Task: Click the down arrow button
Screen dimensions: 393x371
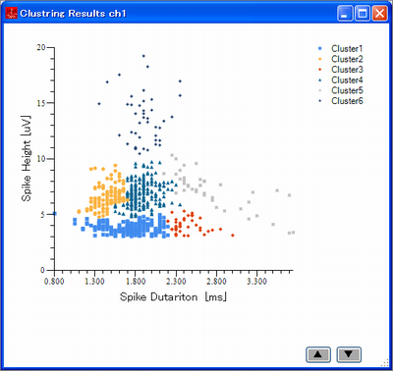Action: coord(349,355)
